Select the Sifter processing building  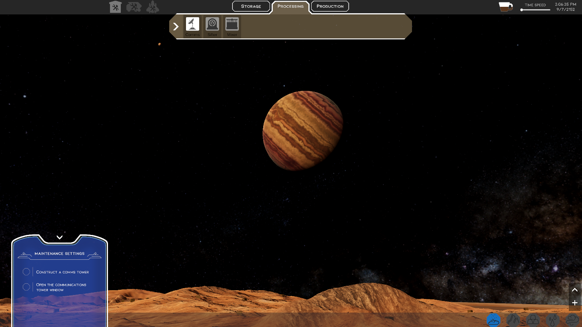[212, 24]
